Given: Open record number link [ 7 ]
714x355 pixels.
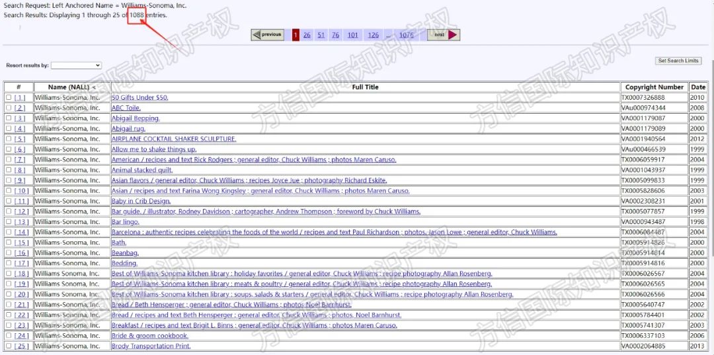Looking at the screenshot, I should [x=20, y=160].
